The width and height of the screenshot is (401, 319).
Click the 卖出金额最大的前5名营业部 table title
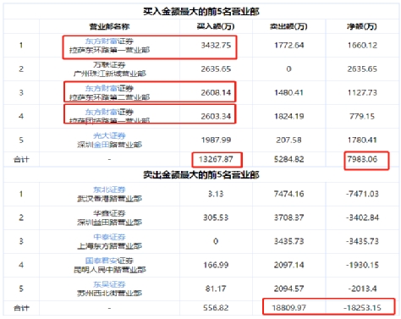200,175
